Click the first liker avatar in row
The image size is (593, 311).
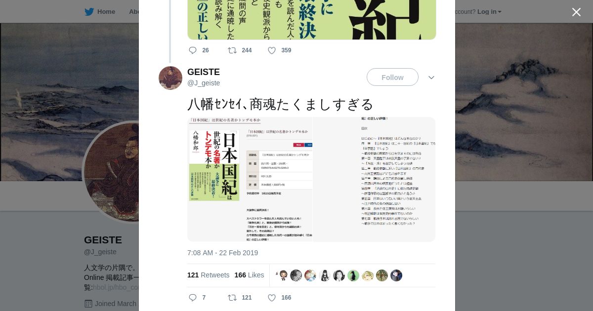tap(283, 275)
